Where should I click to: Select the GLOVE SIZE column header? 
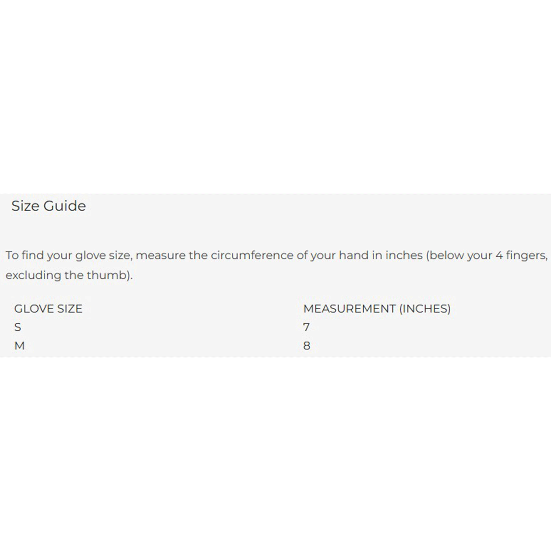coord(48,309)
